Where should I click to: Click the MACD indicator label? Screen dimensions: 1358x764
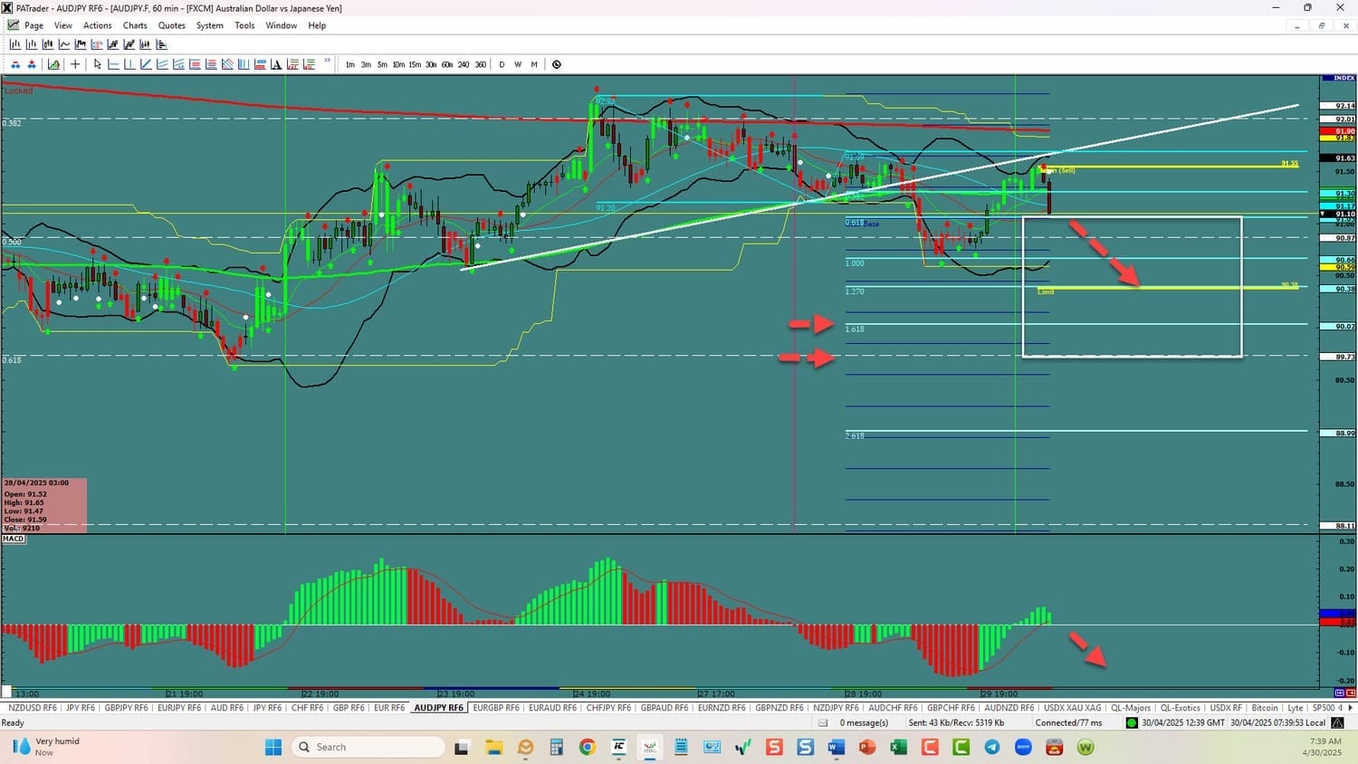coord(14,539)
